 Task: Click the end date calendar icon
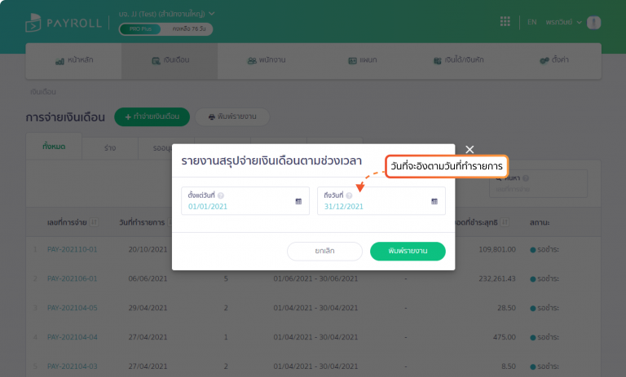pos(434,201)
